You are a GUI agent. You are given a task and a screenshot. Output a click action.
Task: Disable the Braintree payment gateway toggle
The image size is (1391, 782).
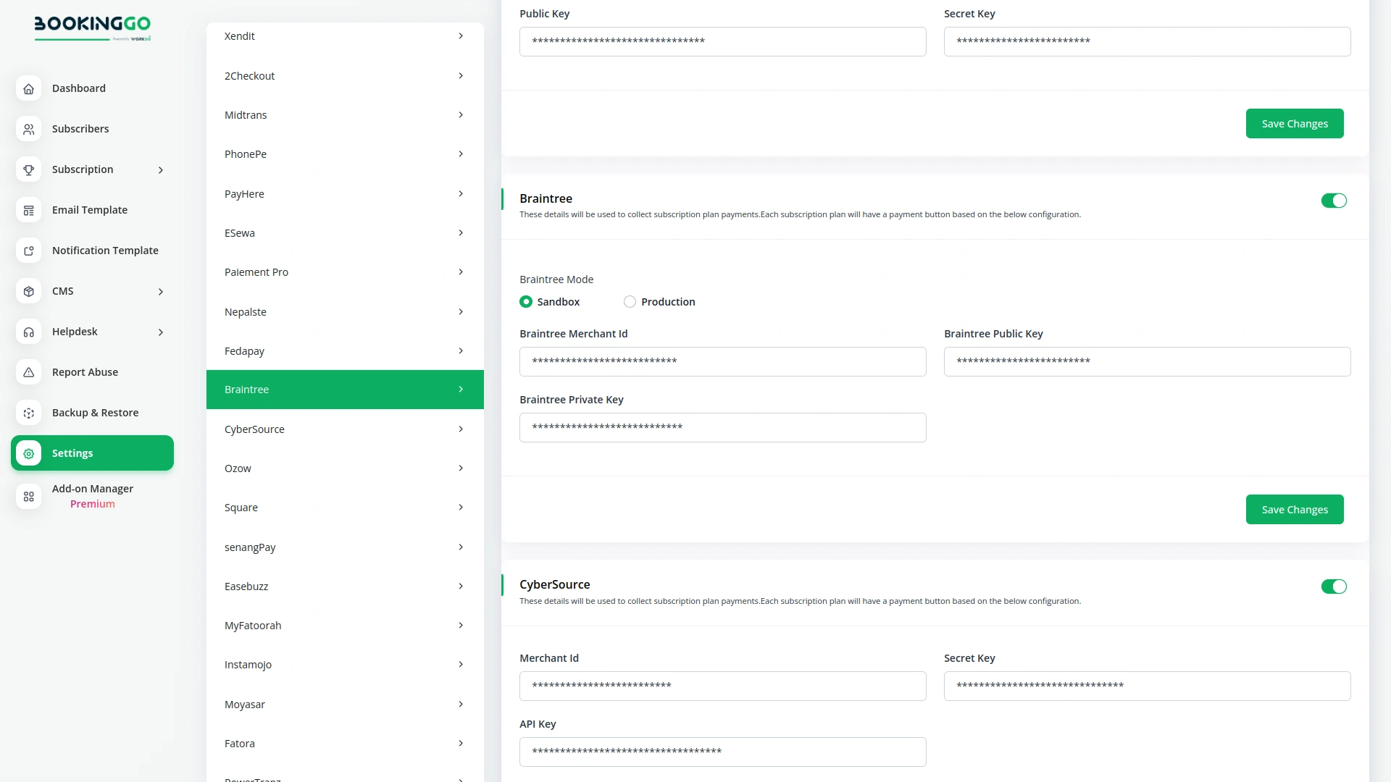pos(1334,201)
